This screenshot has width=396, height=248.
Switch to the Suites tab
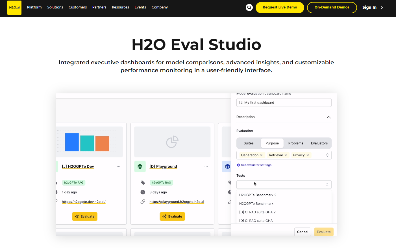(x=249, y=143)
